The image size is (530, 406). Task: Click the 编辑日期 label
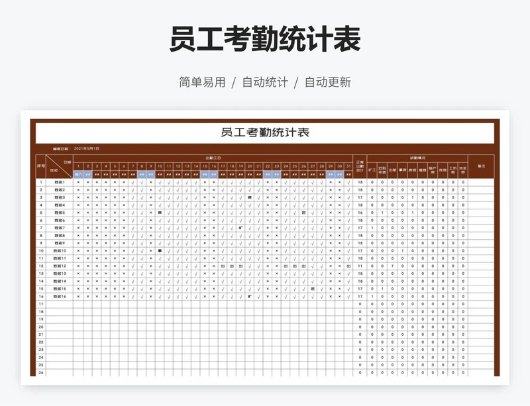60,149
